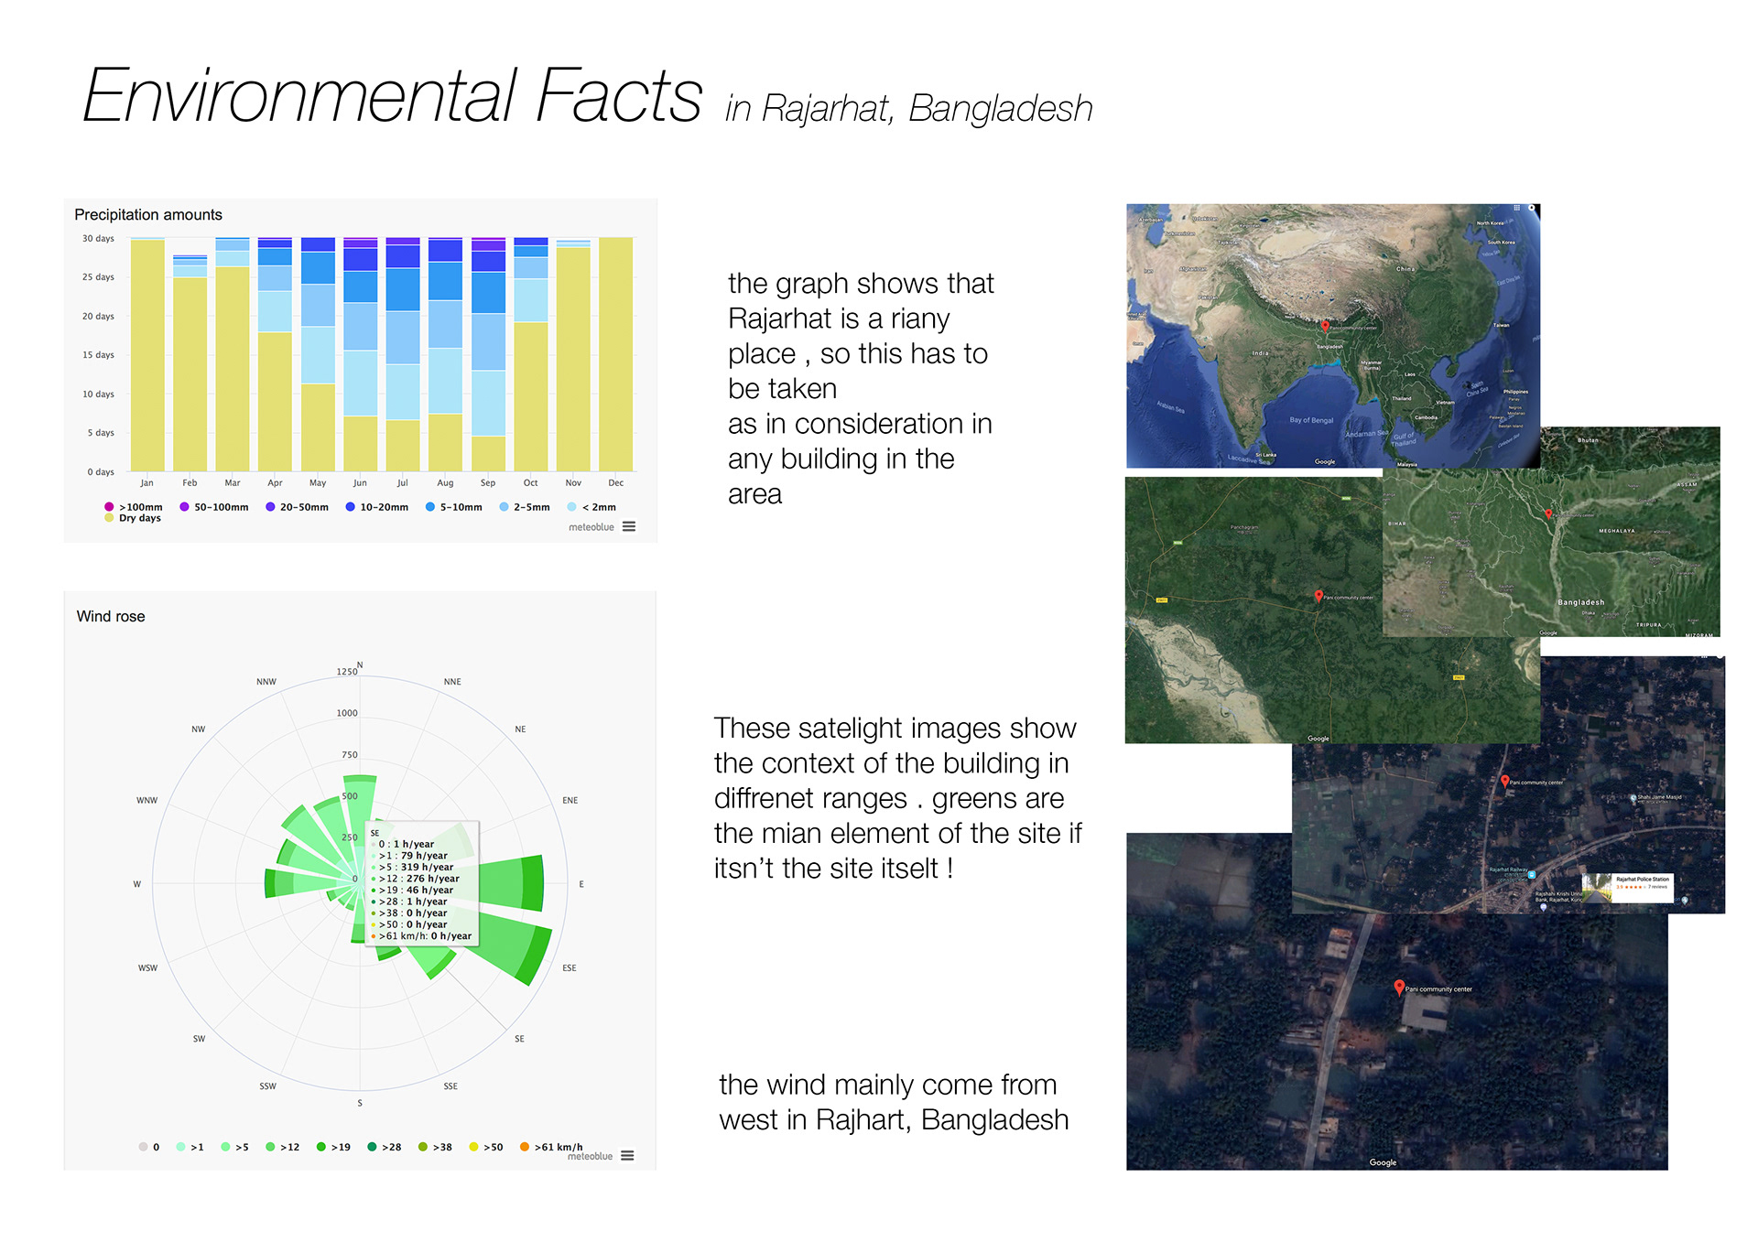
Task: Click Pani community center pin in bottom satellite map
Action: click(1398, 988)
